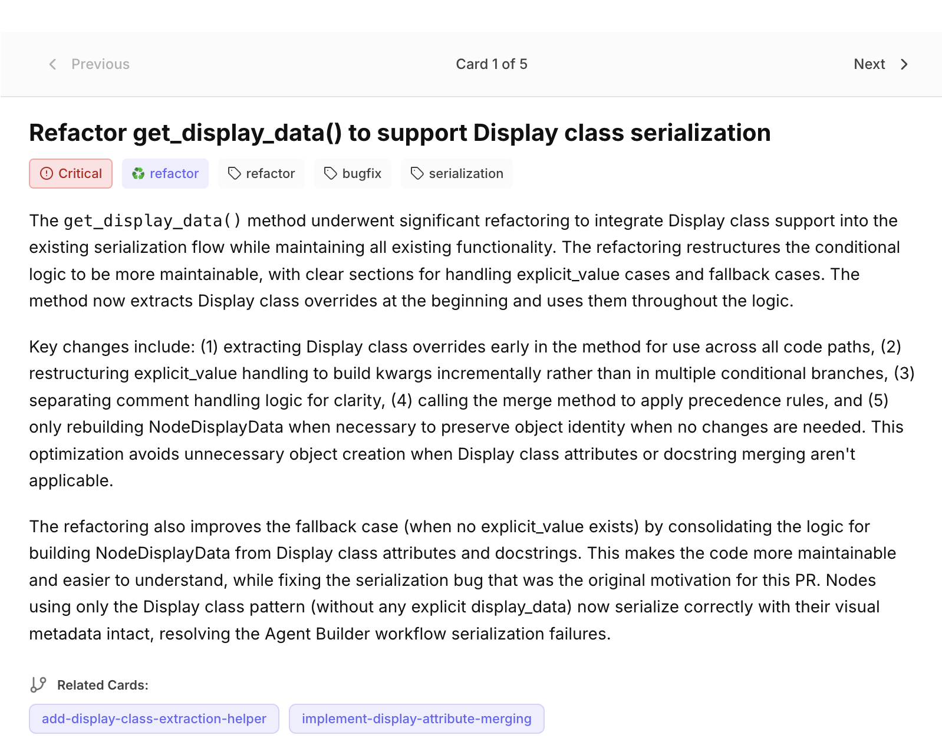Viewport: 942px width, 745px height.
Task: Click the left chevron beside Previous
Action: click(52, 64)
